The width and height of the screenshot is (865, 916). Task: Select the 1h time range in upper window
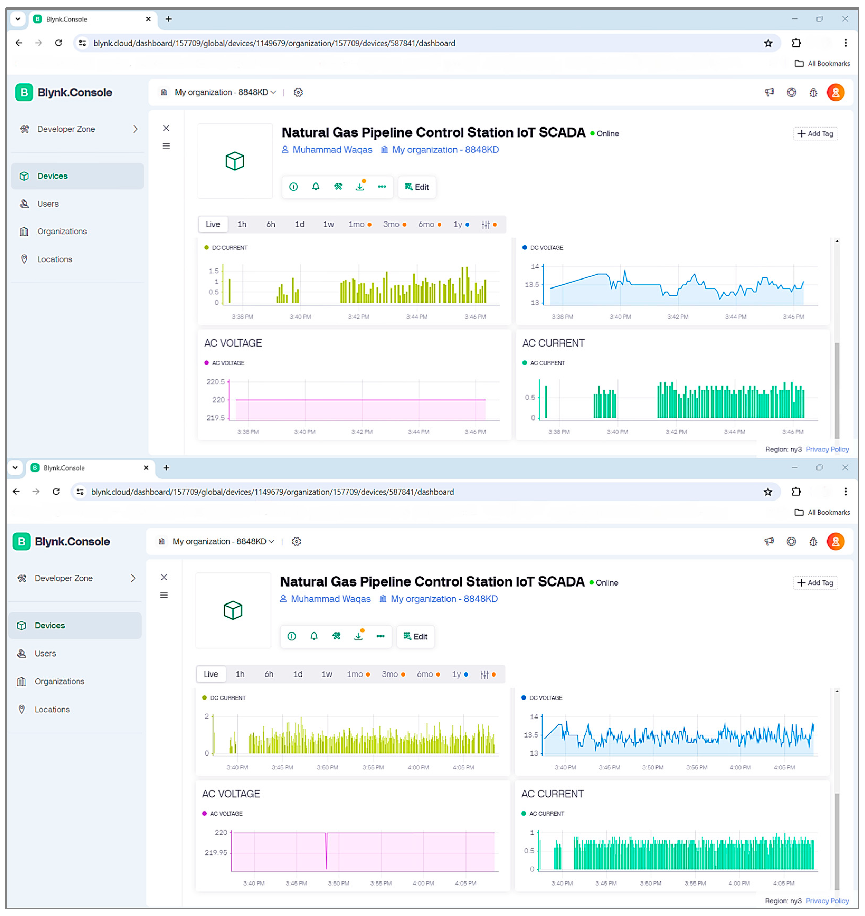tap(242, 225)
